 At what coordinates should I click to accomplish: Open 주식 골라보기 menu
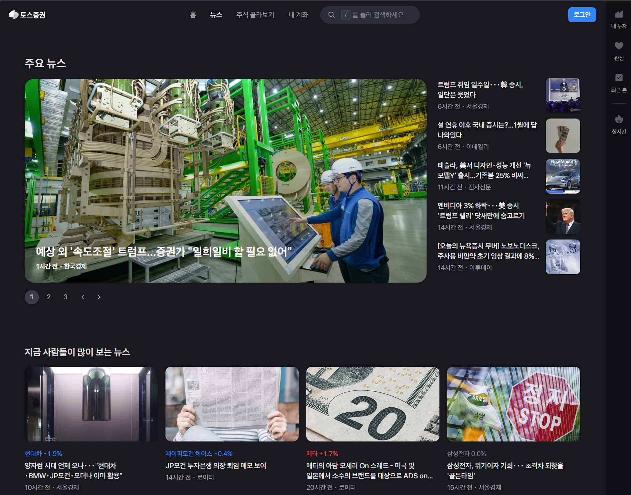pos(255,15)
